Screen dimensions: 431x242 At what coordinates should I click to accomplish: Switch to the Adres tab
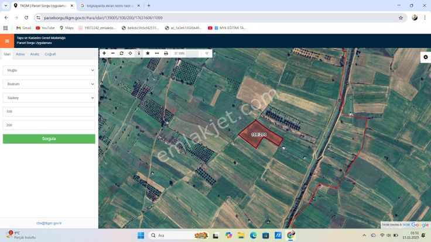20,54
